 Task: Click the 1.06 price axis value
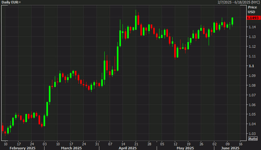252,105
